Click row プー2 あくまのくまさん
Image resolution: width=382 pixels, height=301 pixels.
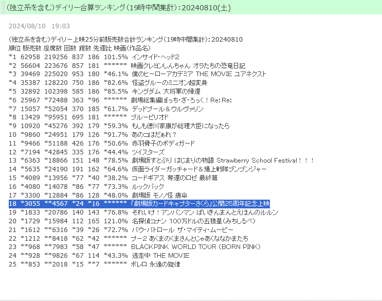click(129, 238)
